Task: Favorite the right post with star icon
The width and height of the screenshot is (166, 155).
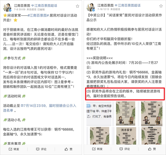Action: pyautogui.click(x=161, y=6)
